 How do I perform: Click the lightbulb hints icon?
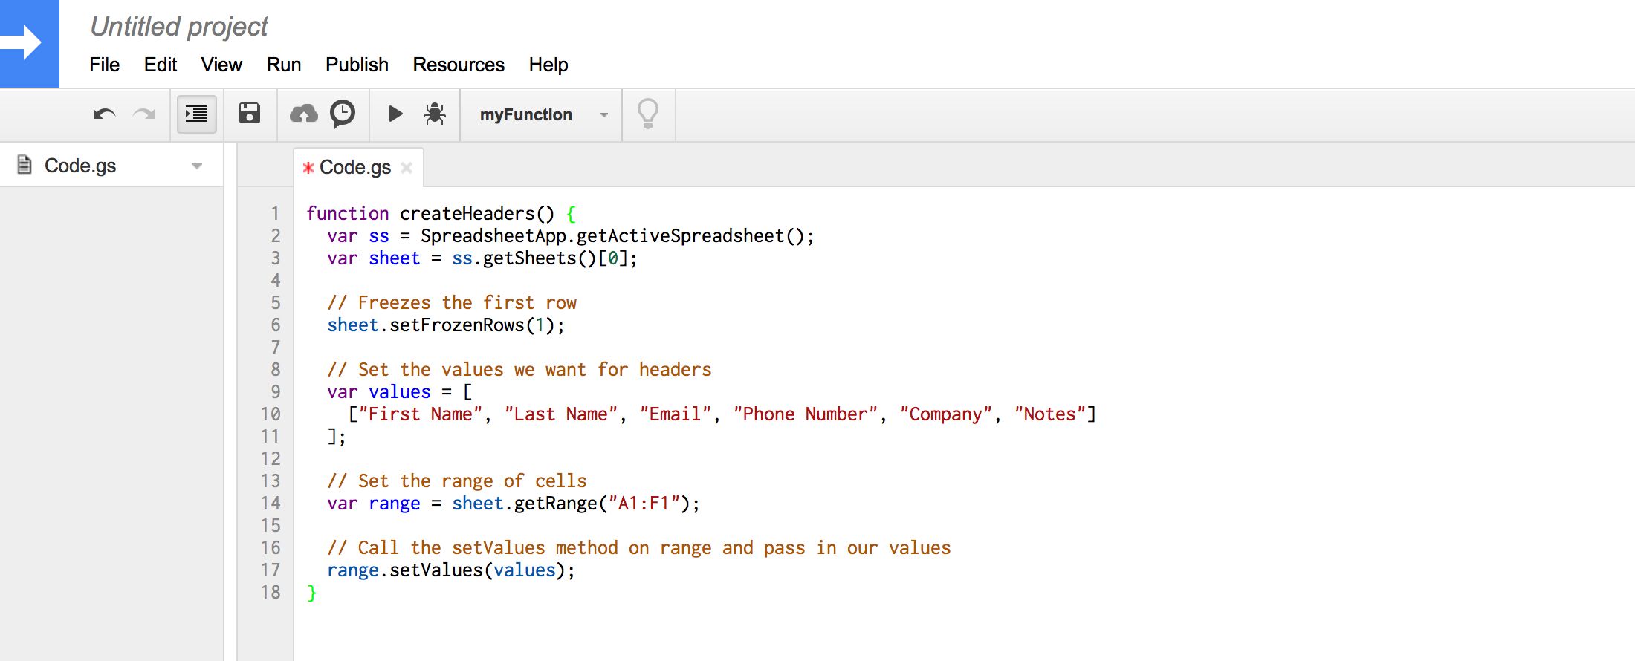648,114
